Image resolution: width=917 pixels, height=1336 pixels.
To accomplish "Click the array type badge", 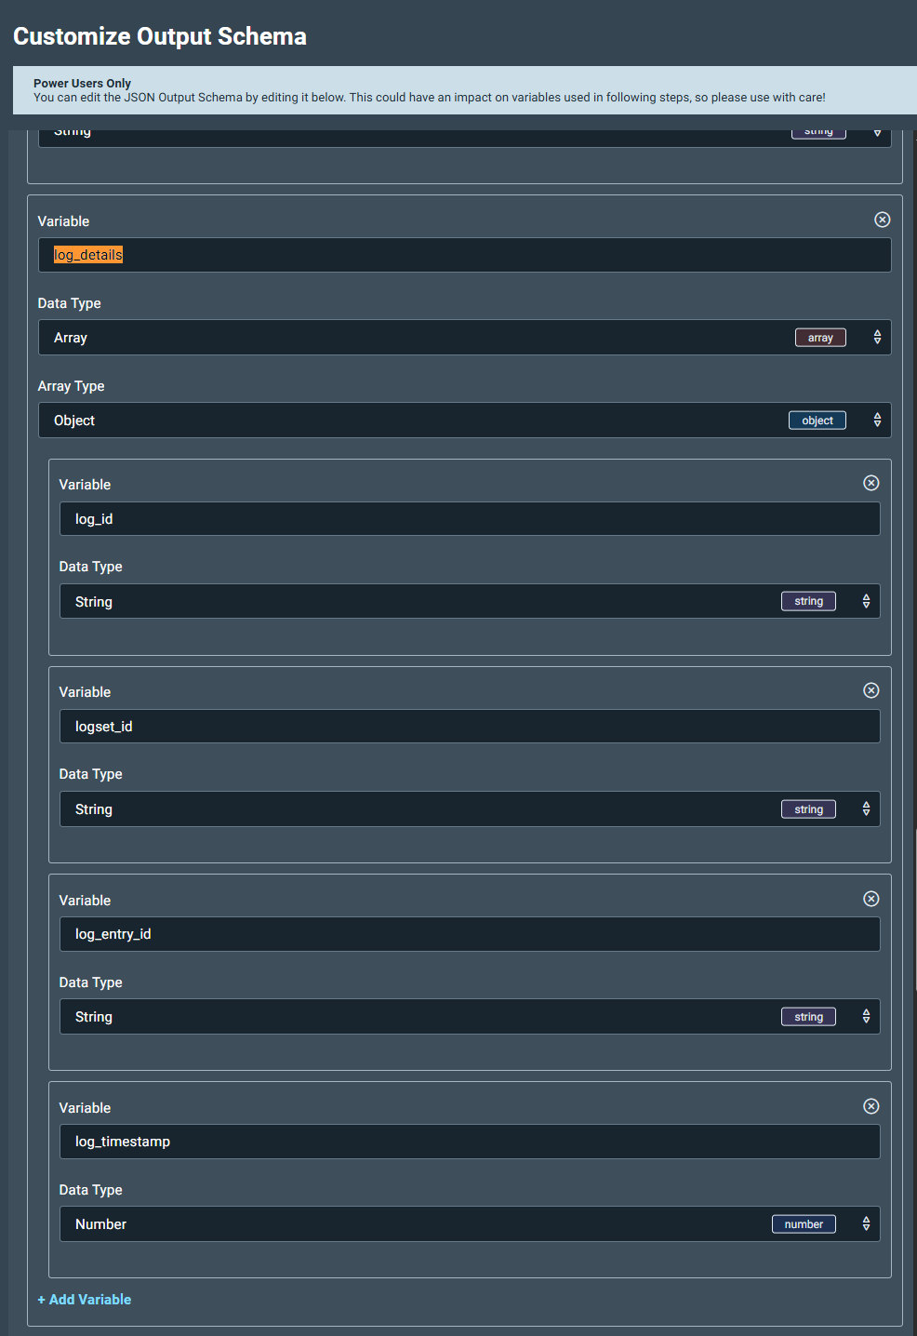I will pos(819,338).
